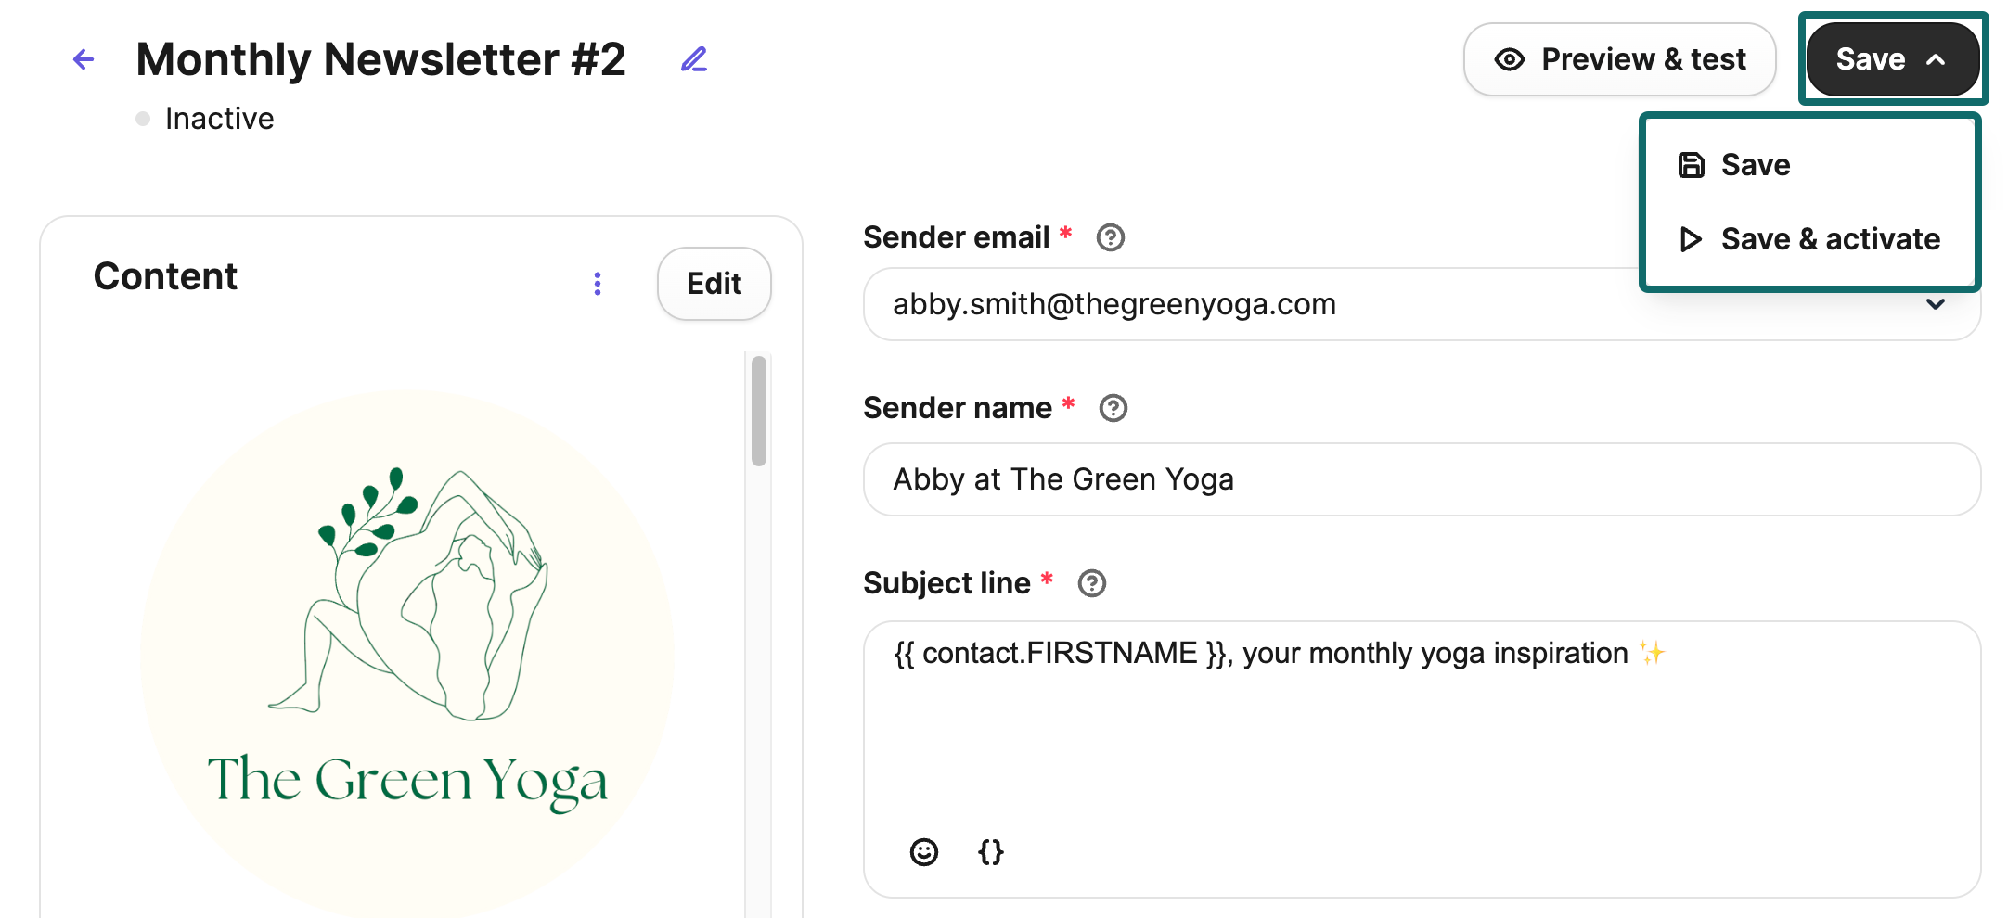Click the Edit content button

[714, 284]
